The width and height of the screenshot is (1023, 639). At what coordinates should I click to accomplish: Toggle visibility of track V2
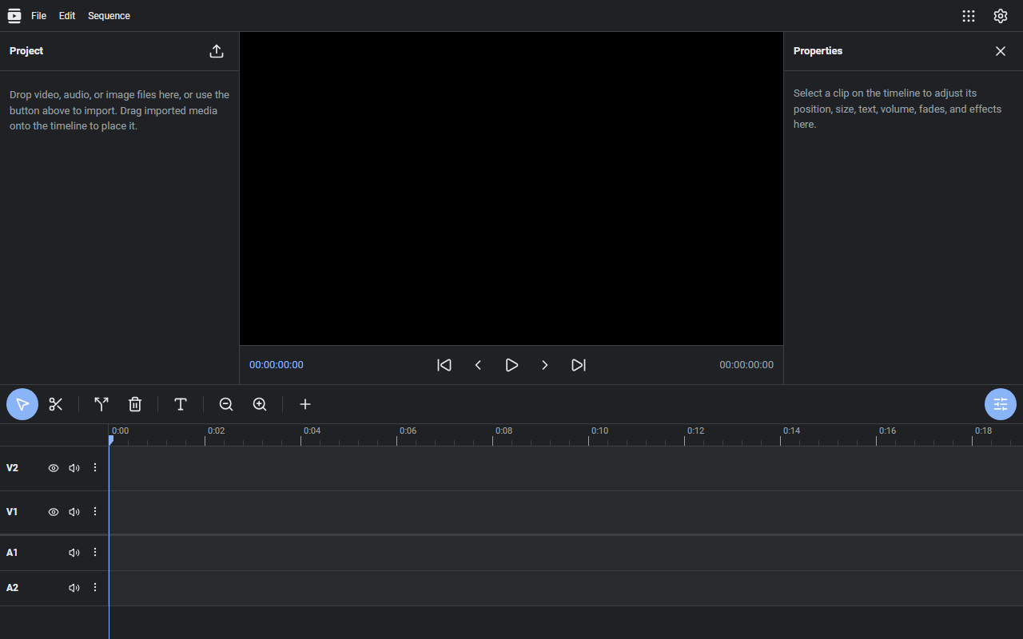[x=54, y=468]
